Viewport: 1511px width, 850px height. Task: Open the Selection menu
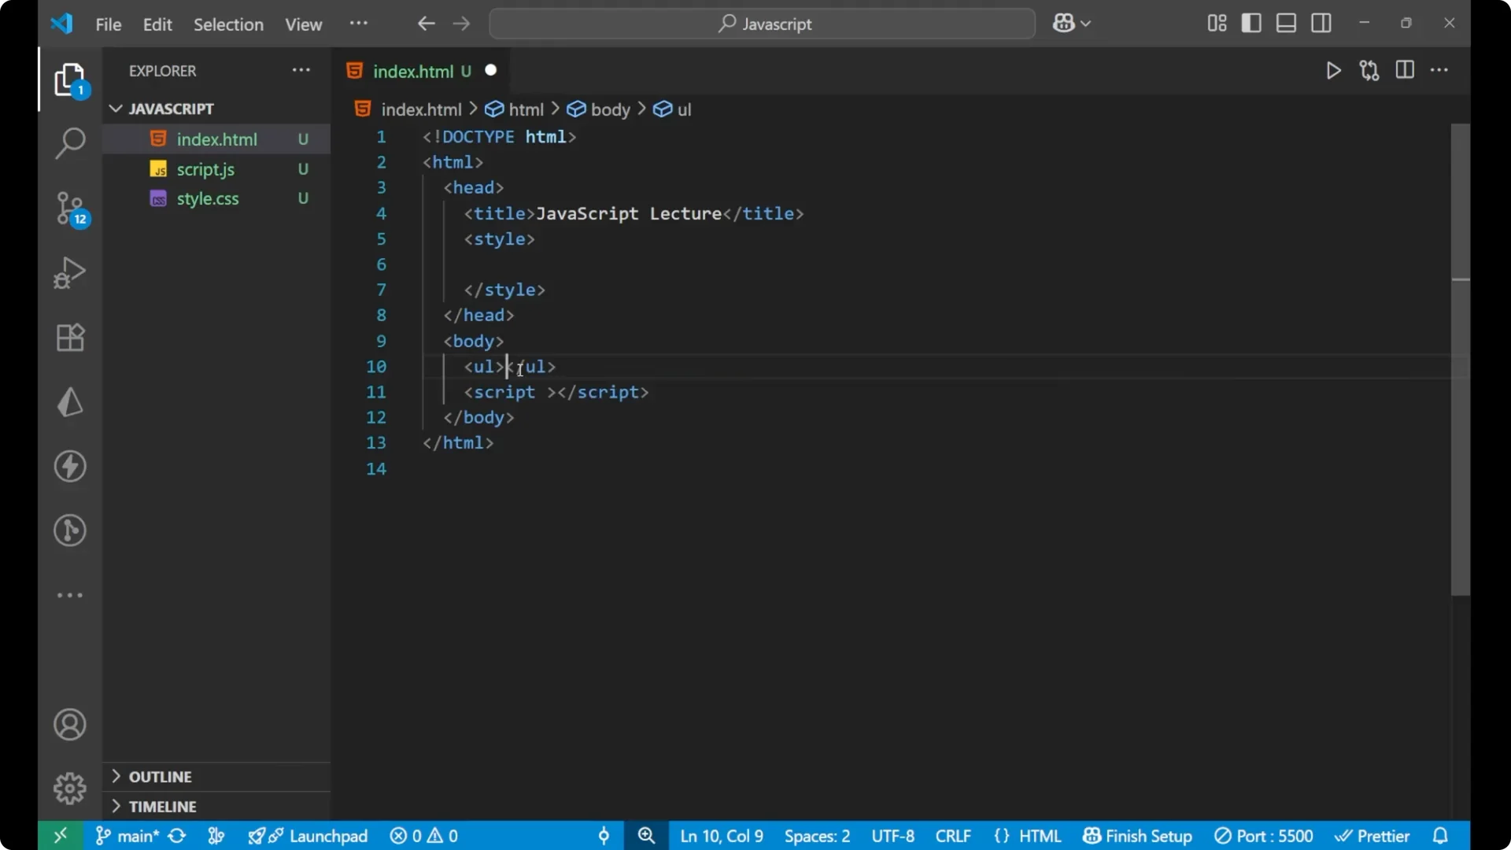228,24
